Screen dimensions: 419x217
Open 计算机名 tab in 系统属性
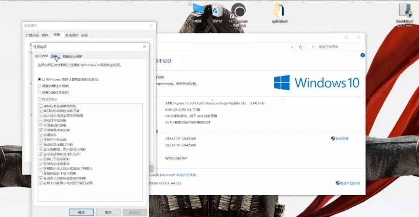(x=32, y=35)
